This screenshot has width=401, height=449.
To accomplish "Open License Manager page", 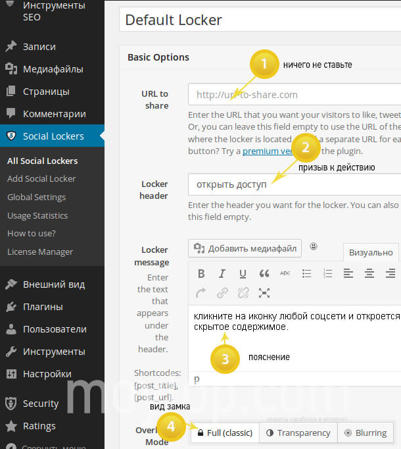I will click(40, 251).
